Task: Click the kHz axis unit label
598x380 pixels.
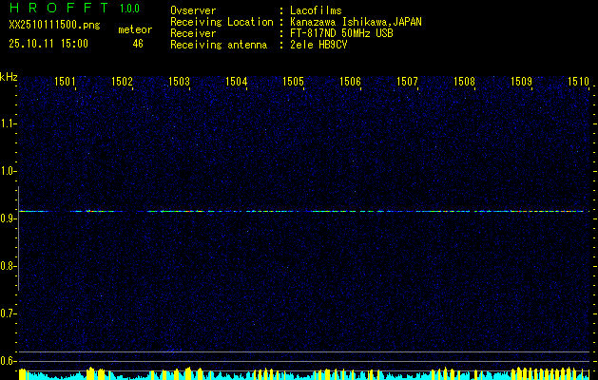Action: click(x=9, y=77)
